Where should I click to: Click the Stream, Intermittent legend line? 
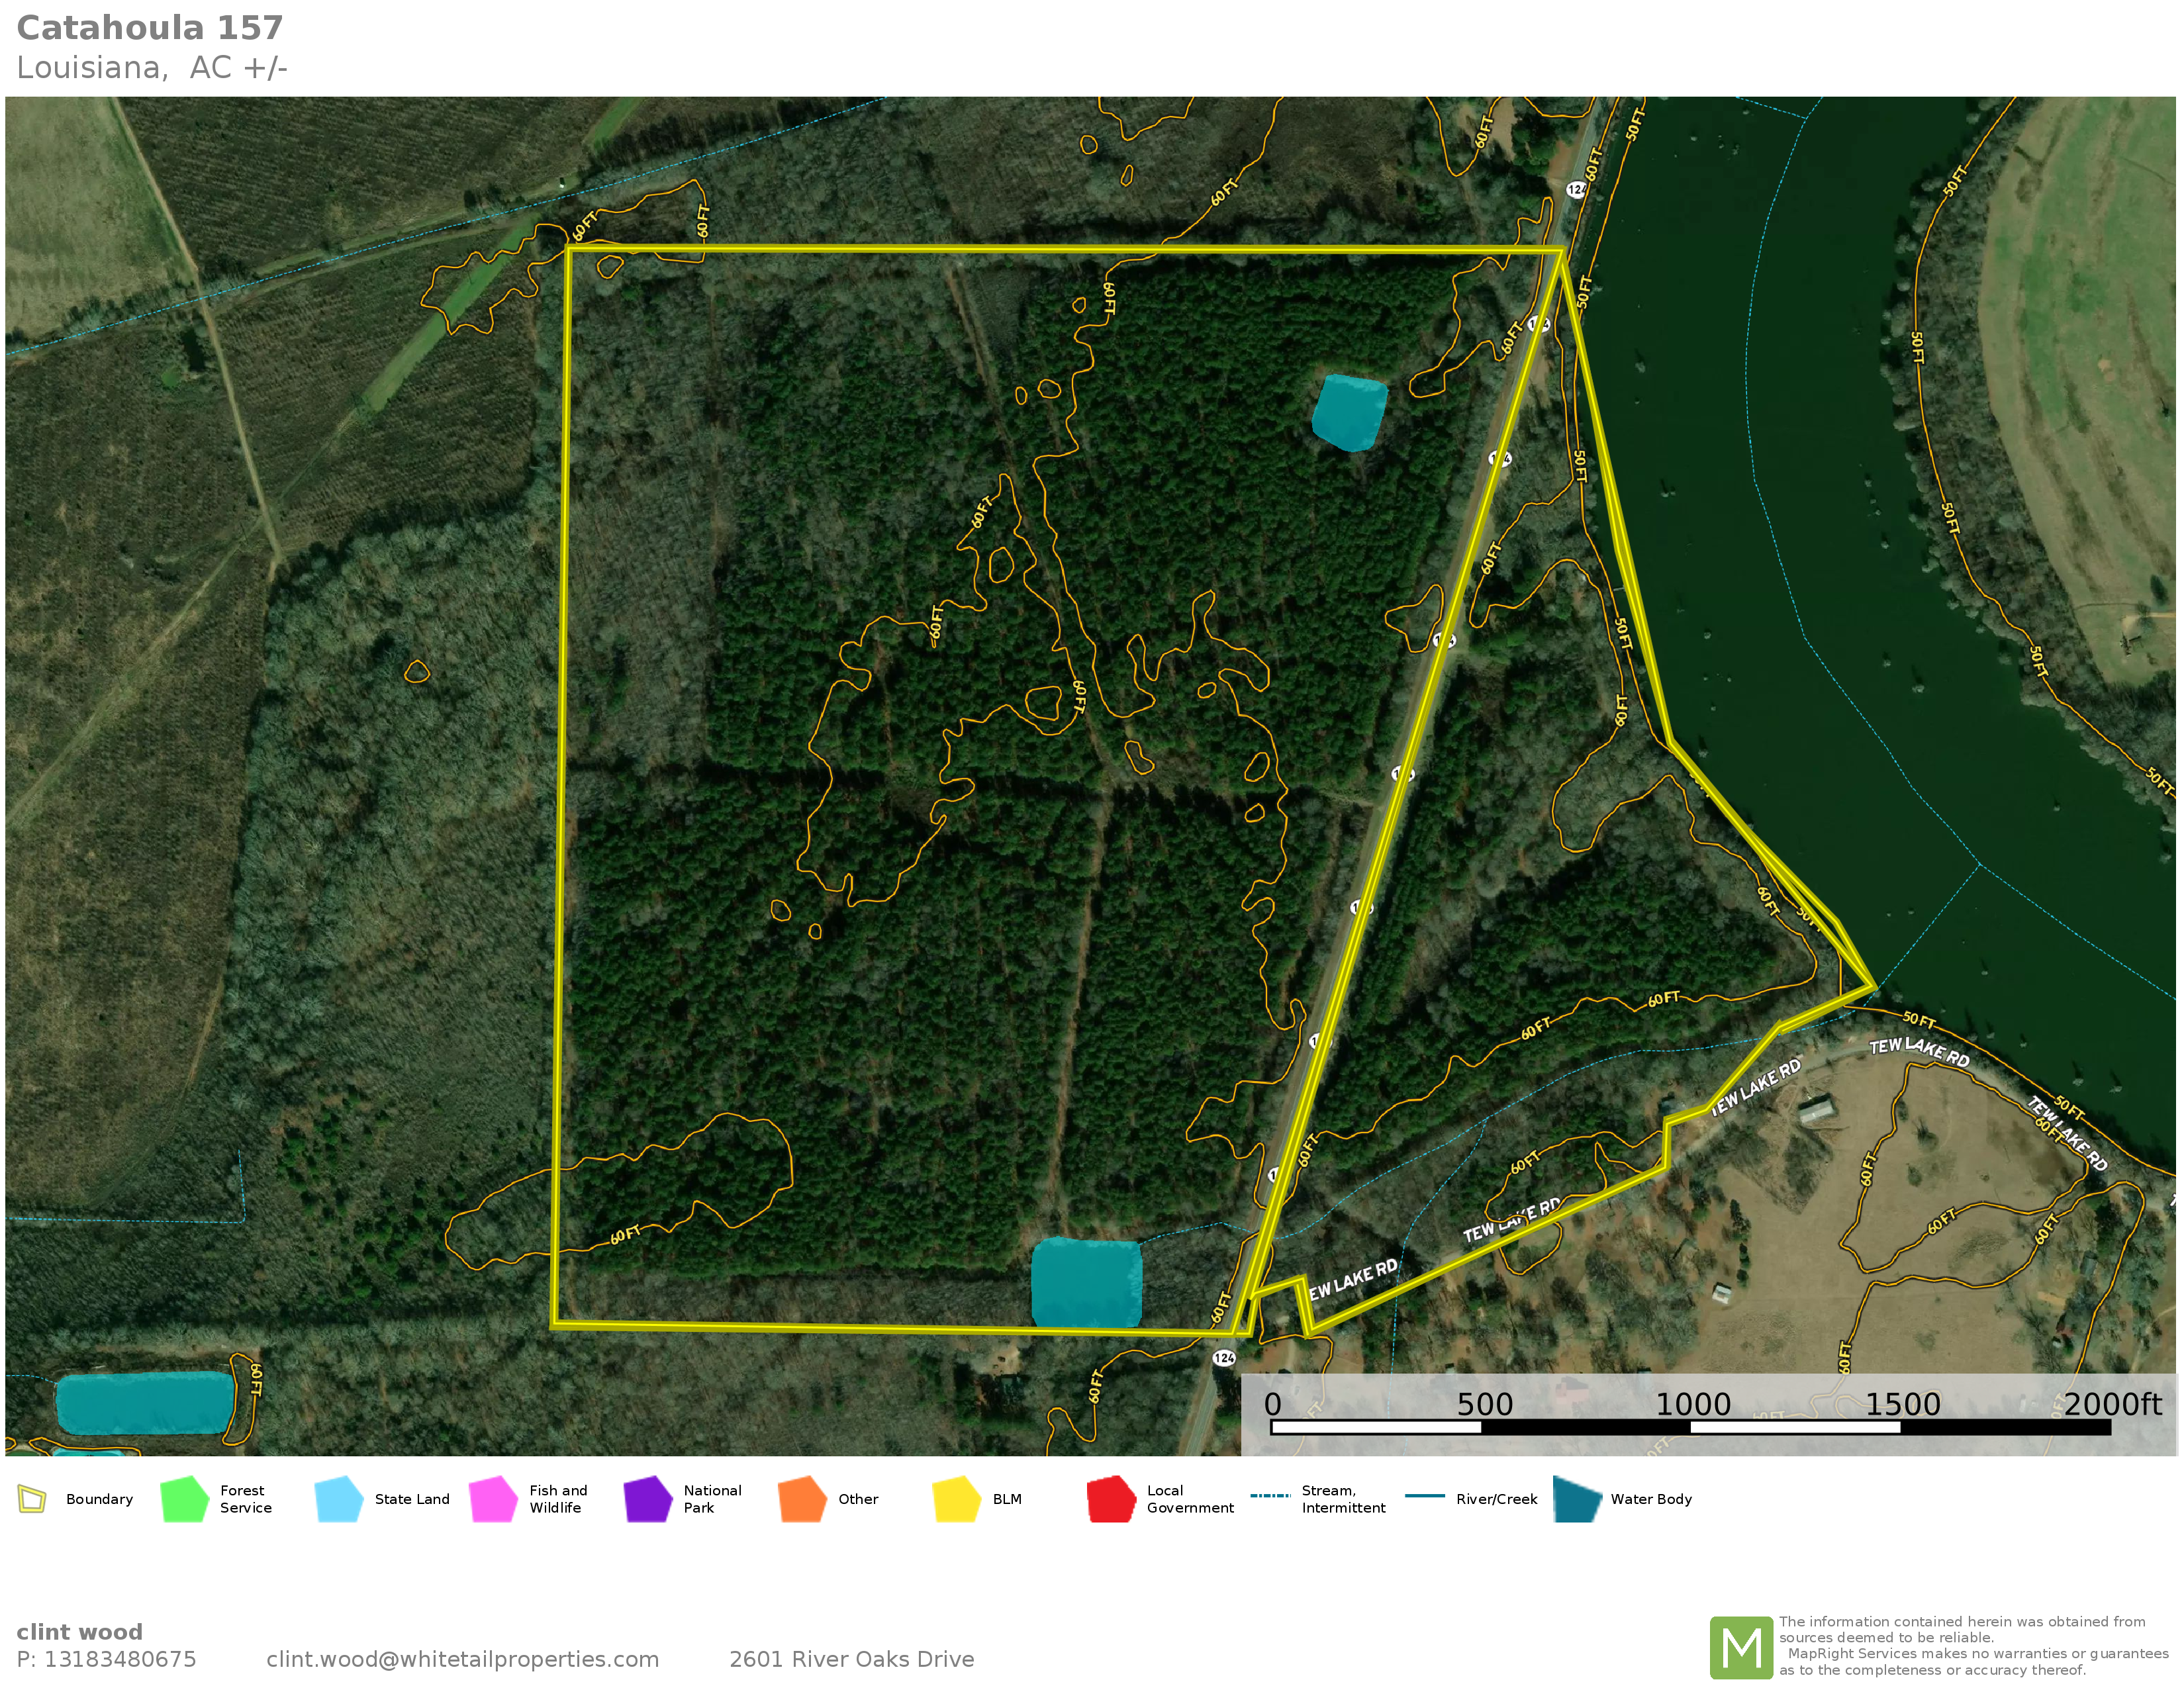[x=1270, y=1496]
